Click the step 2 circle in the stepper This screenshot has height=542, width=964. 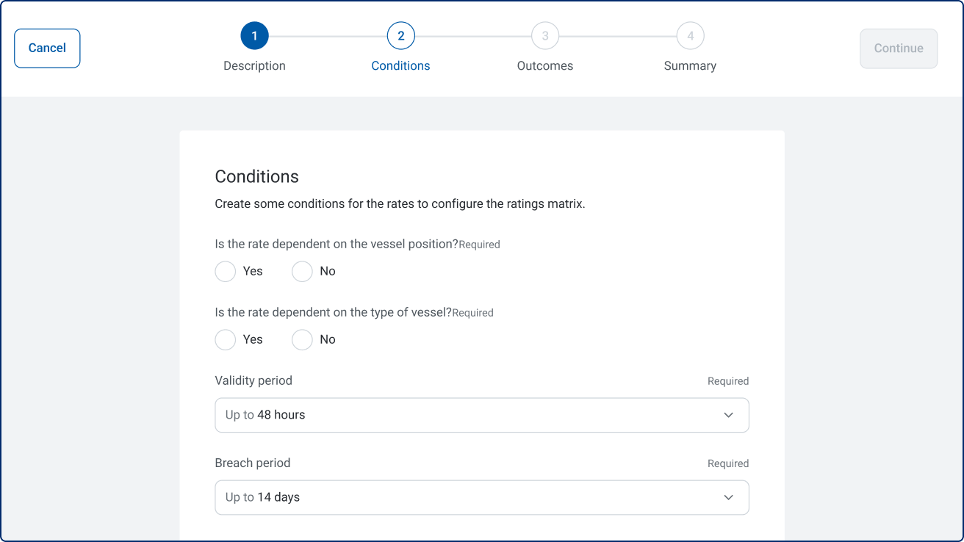click(400, 35)
